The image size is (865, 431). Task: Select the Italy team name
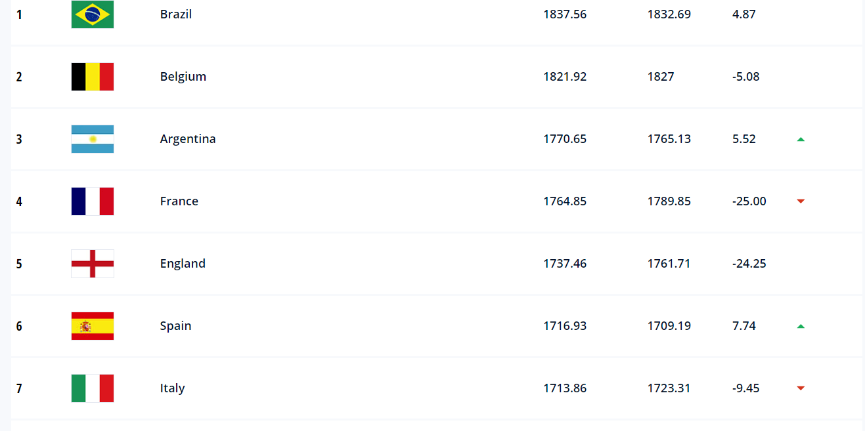173,388
